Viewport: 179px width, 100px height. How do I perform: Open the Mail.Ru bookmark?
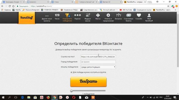point(17,10)
